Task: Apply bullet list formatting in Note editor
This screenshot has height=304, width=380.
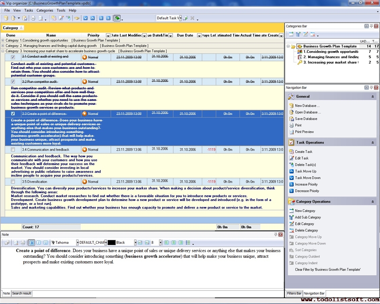Action: [189, 242]
